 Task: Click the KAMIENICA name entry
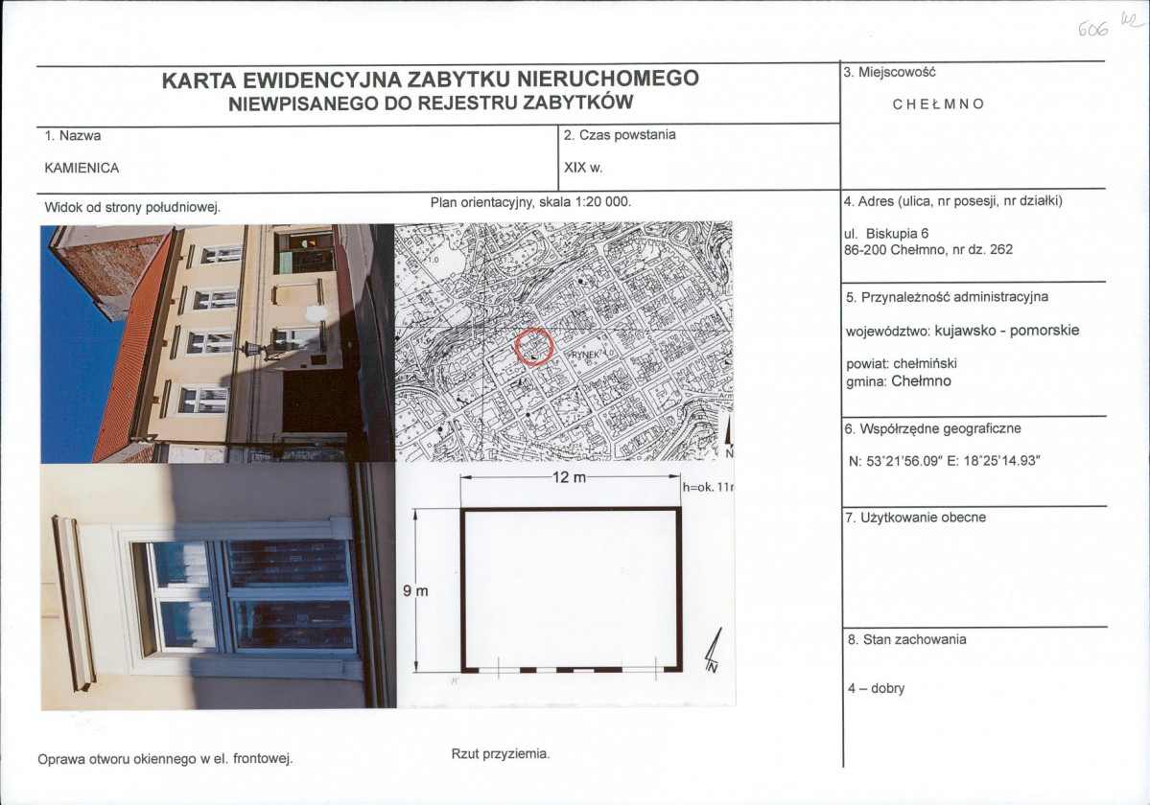pos(82,167)
